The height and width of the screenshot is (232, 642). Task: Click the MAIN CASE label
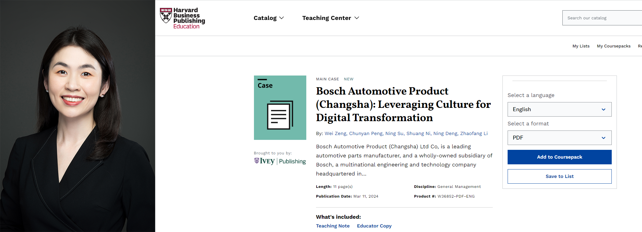tap(327, 79)
